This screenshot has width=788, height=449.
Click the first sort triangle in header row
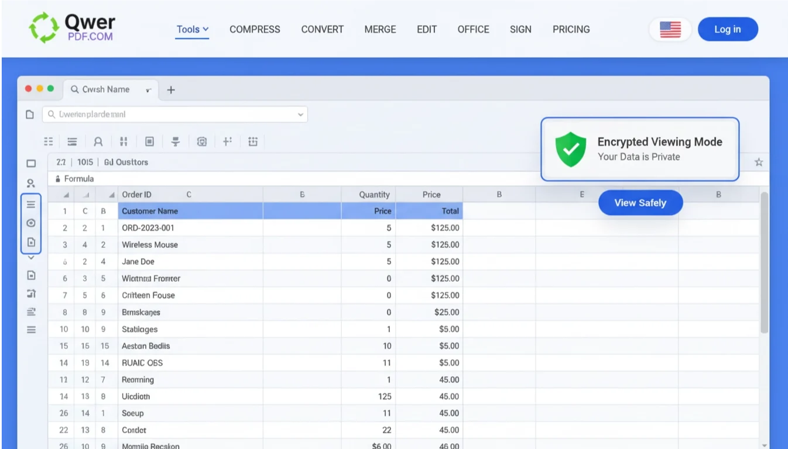pos(66,195)
